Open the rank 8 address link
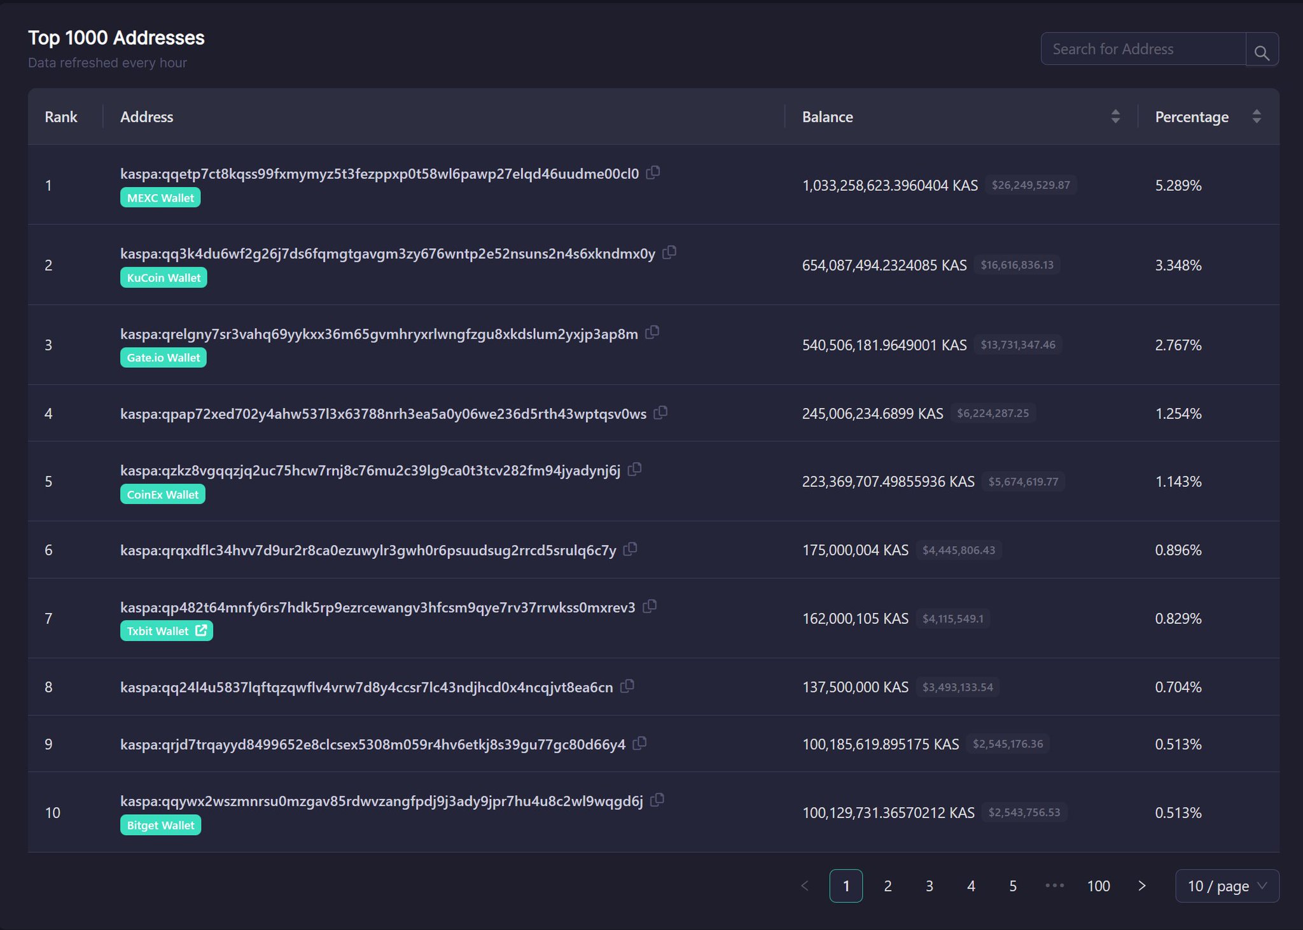This screenshot has width=1303, height=930. [x=366, y=687]
